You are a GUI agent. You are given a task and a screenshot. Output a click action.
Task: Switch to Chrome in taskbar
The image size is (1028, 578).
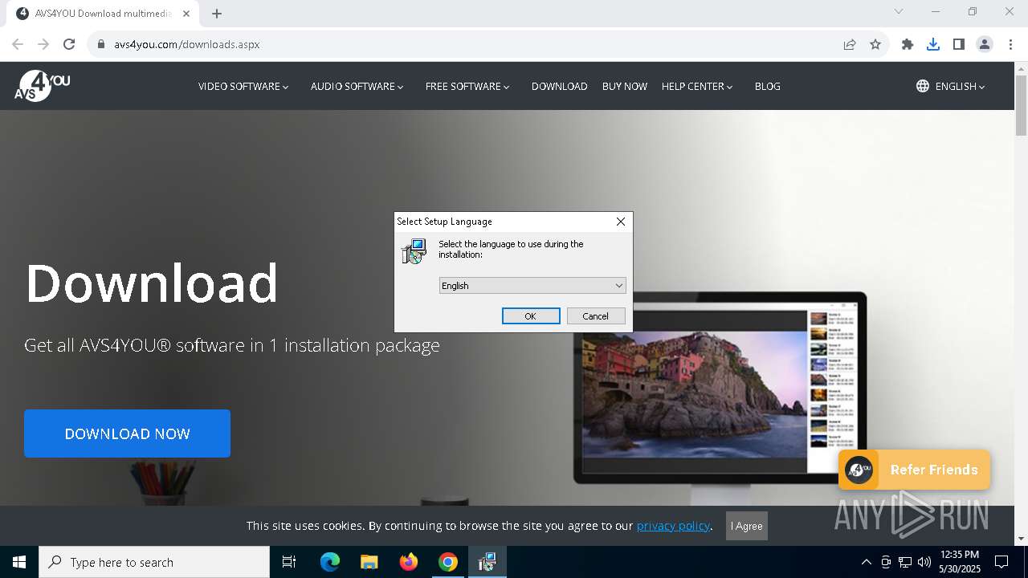click(448, 562)
